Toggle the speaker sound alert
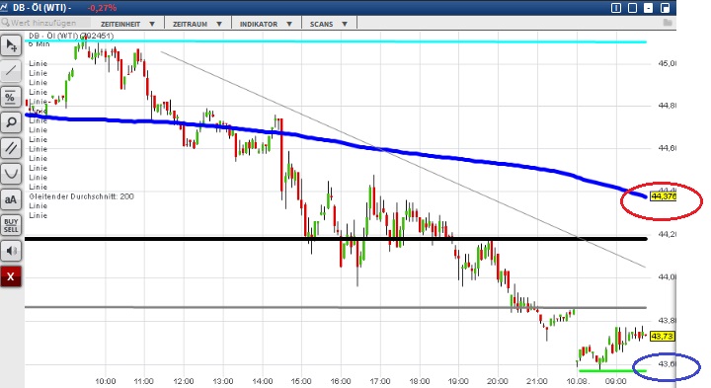The image size is (711, 388). coord(11,251)
